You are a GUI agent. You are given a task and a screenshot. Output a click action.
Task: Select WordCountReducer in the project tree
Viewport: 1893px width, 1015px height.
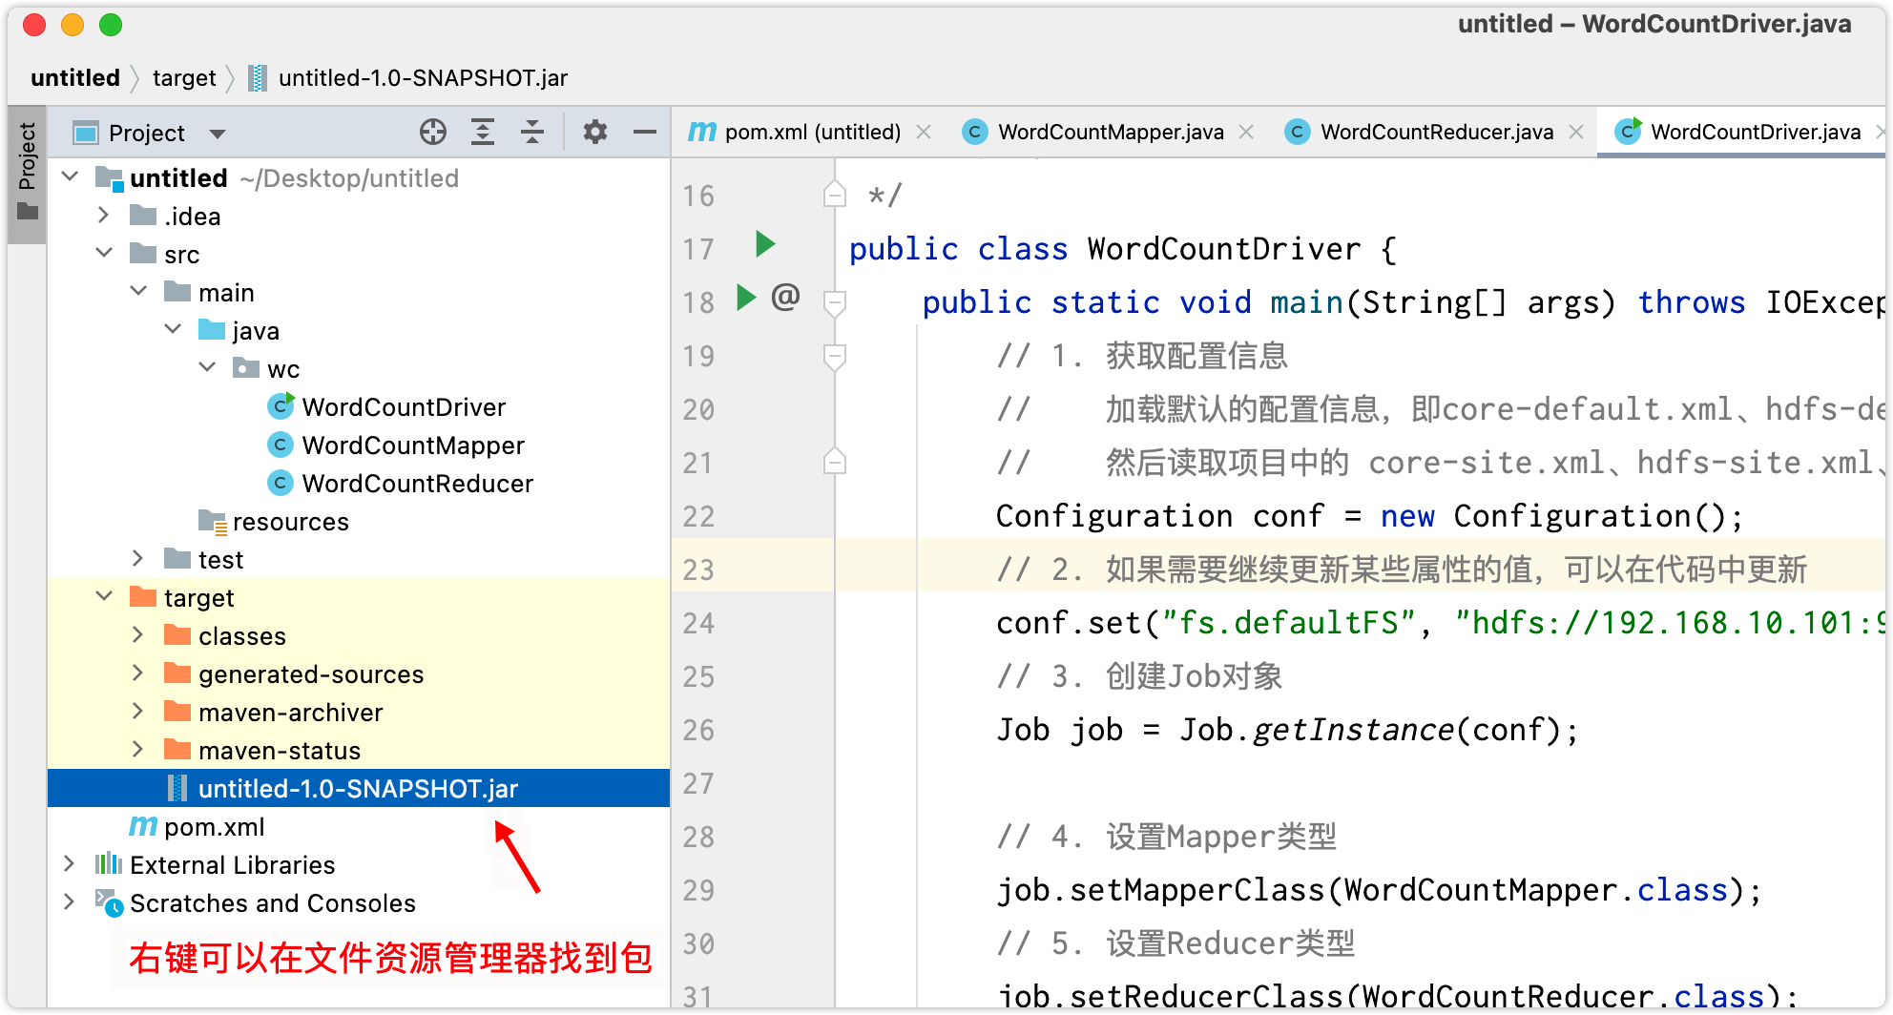358,483
